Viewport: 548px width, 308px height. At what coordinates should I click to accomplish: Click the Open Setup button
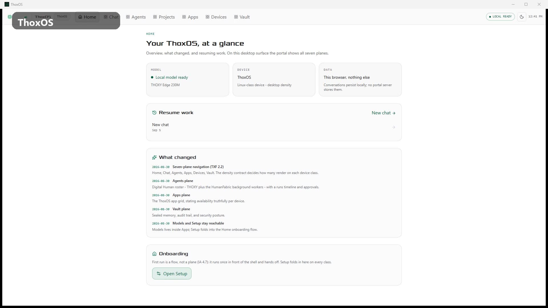coord(172,273)
